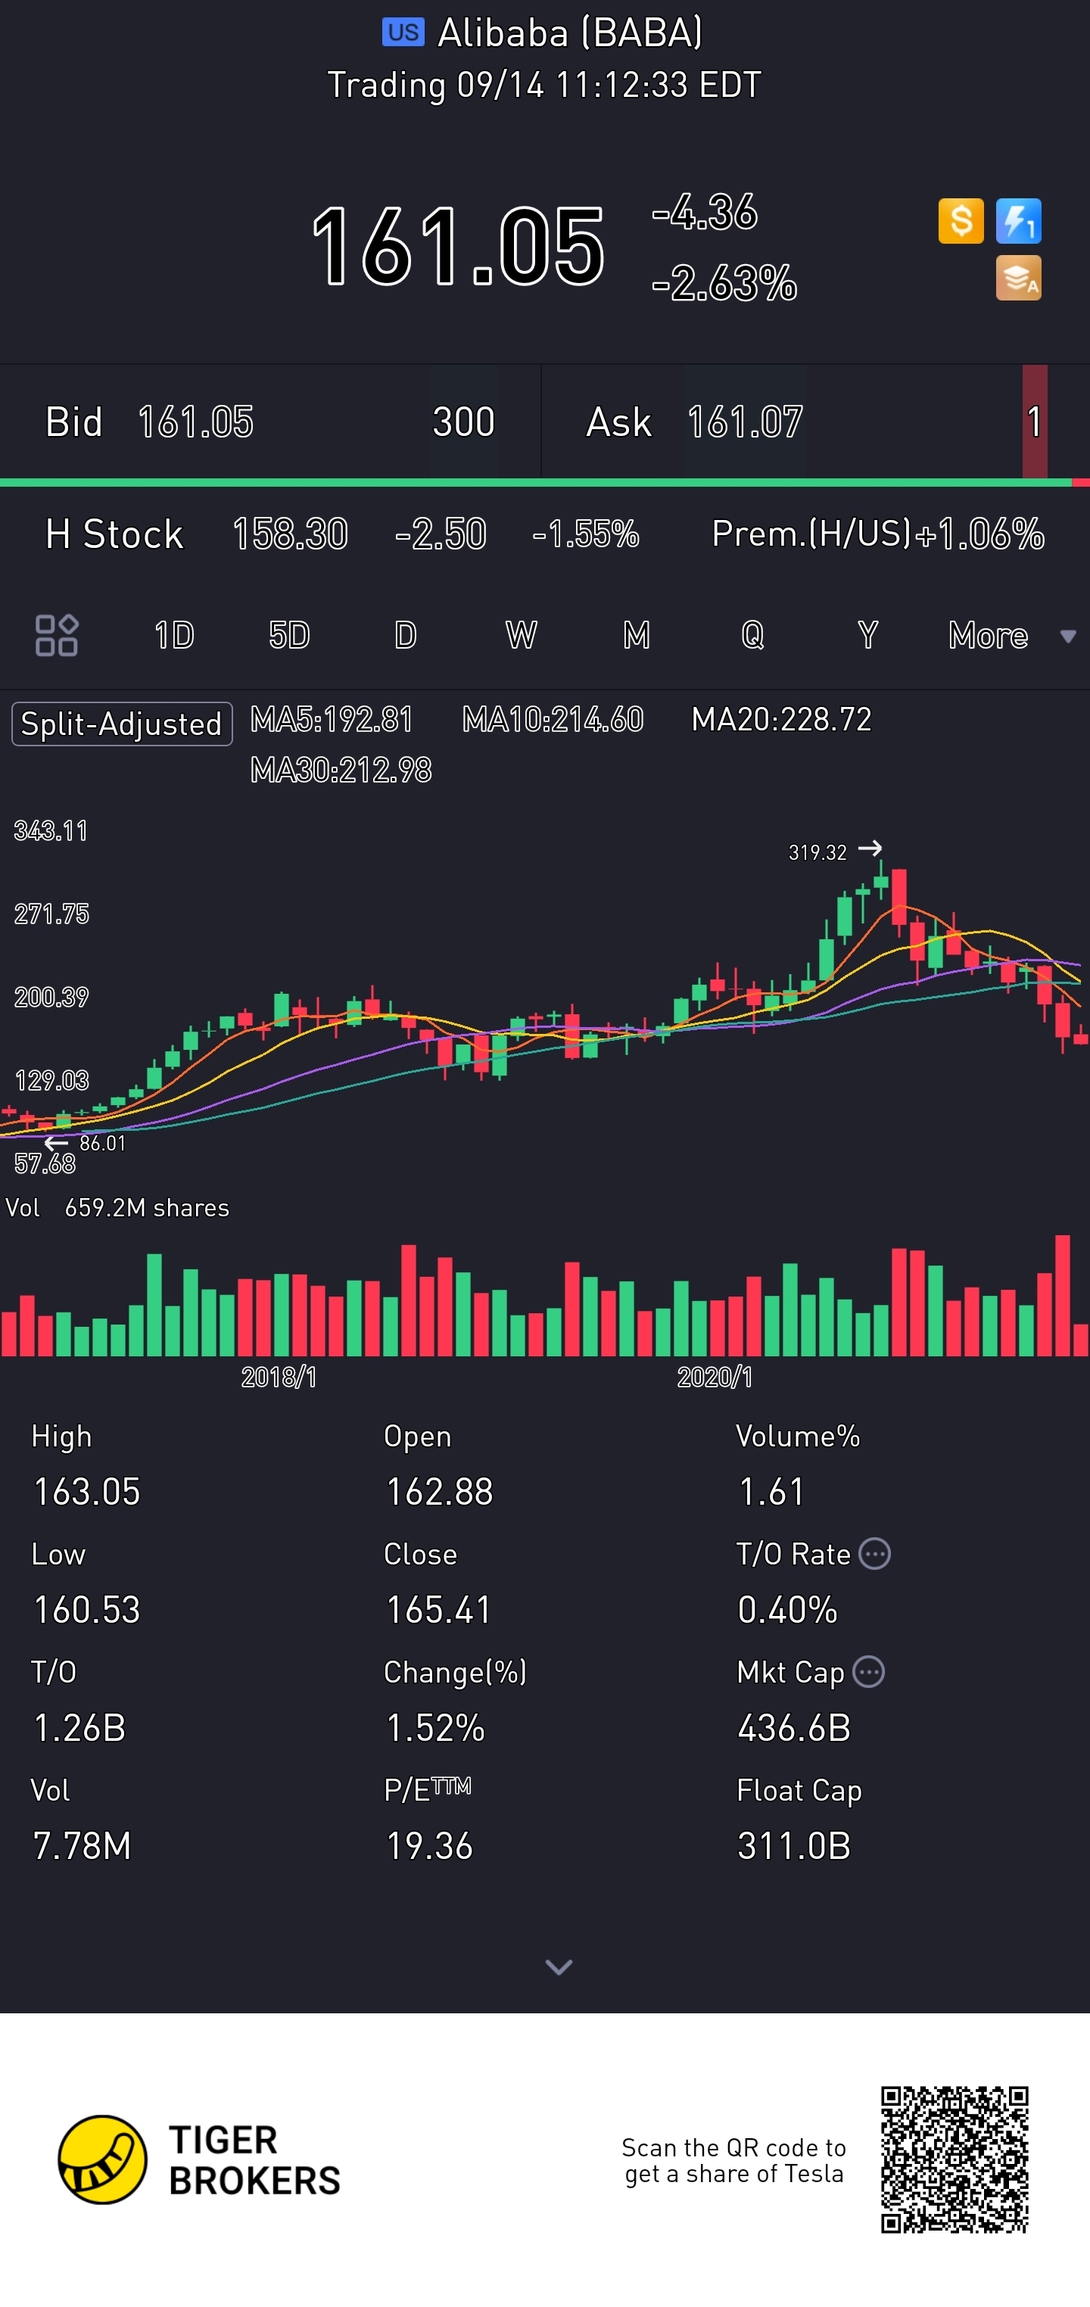The width and height of the screenshot is (1090, 2307).
Task: Tap the Close value 165.41
Action: pyautogui.click(x=439, y=1610)
